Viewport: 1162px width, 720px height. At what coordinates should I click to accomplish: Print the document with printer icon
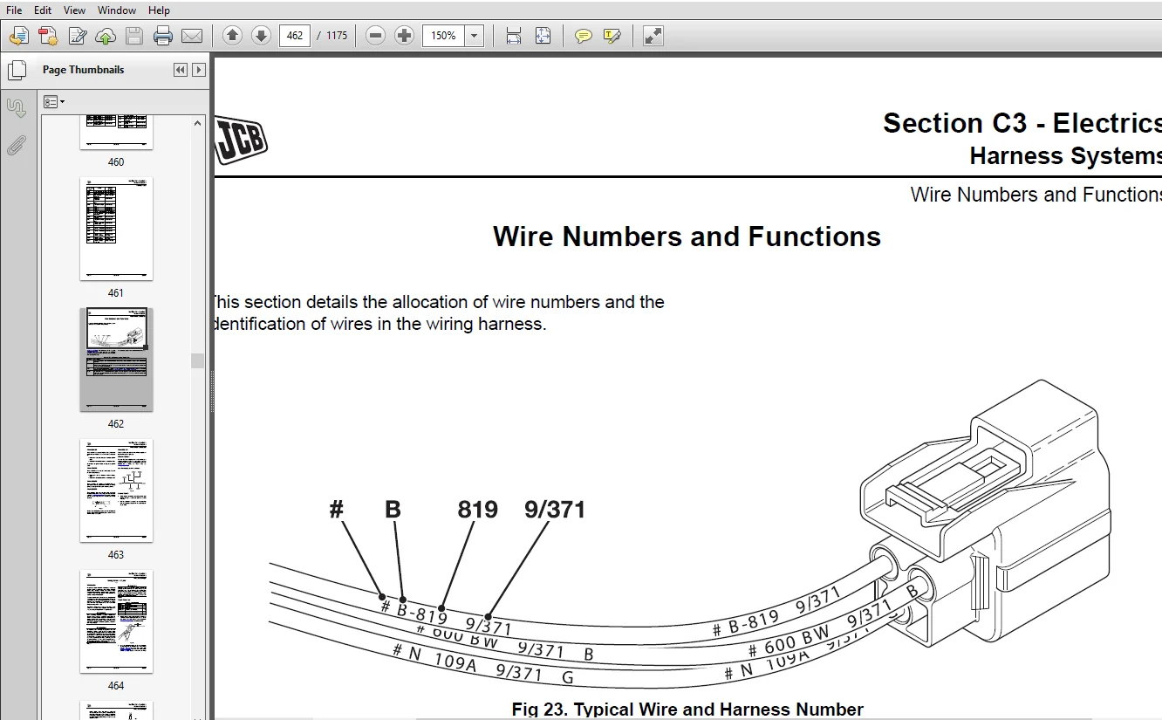(x=162, y=36)
